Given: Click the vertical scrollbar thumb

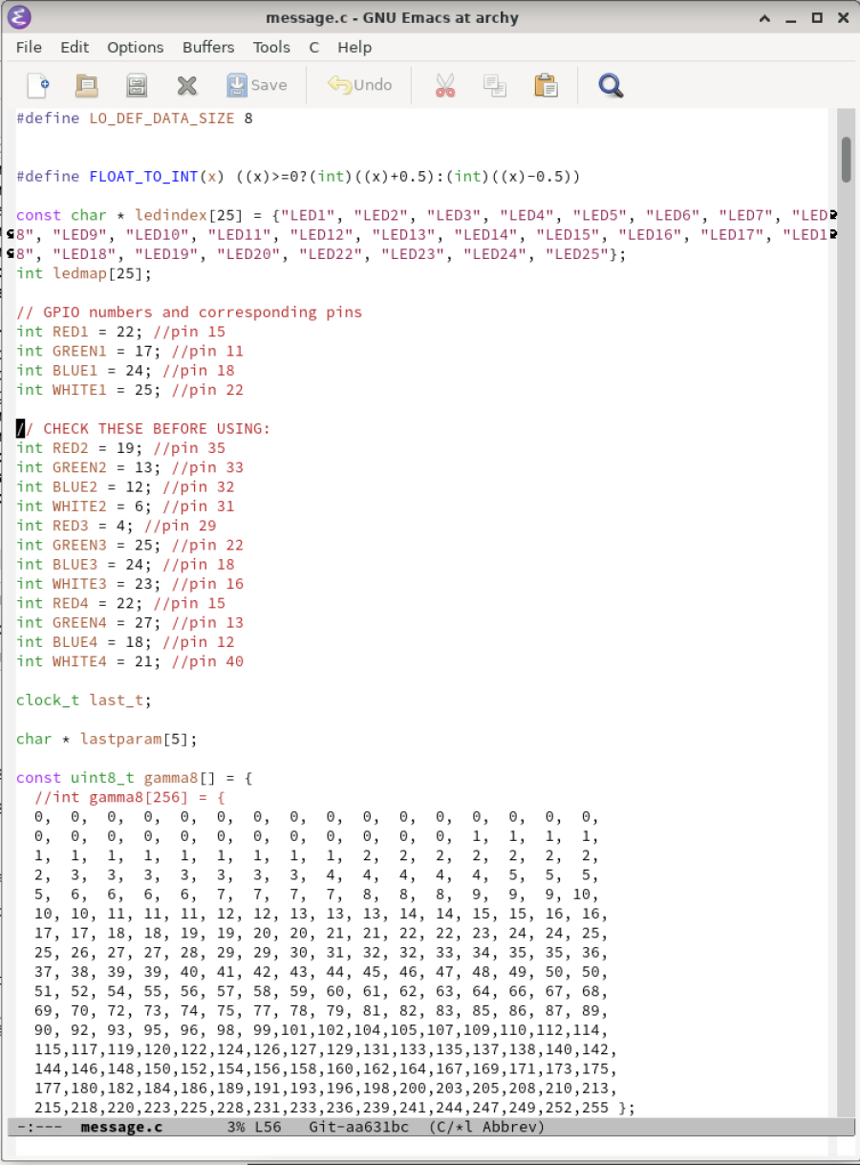Looking at the screenshot, I should click(846, 160).
